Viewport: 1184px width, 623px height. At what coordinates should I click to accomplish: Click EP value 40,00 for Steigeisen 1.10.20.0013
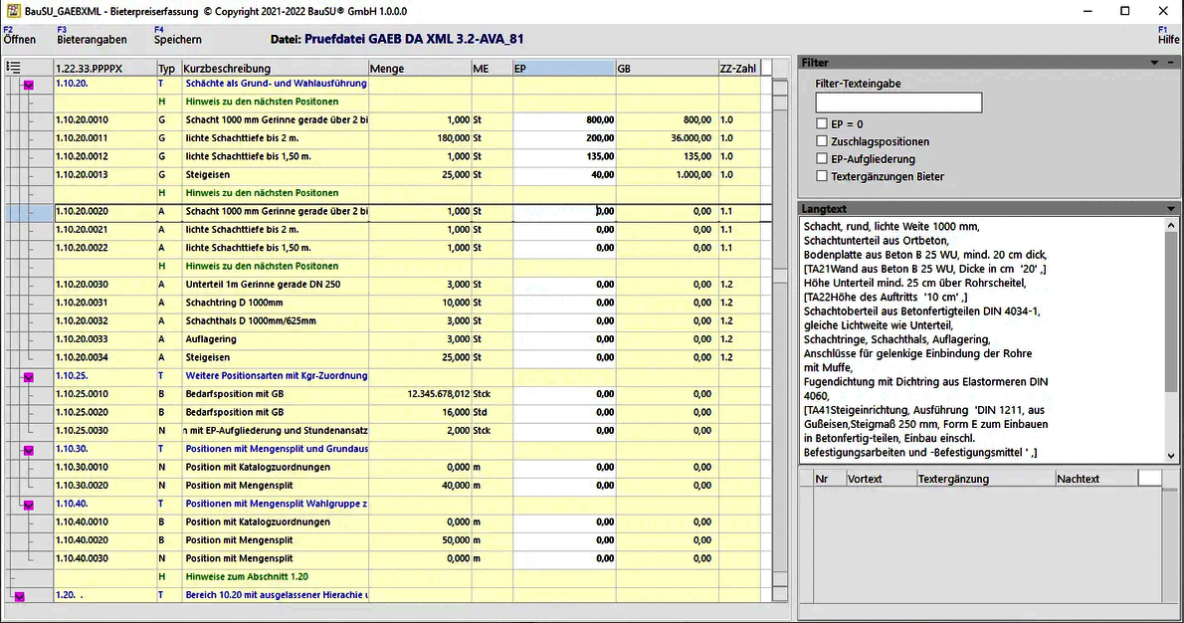point(564,174)
